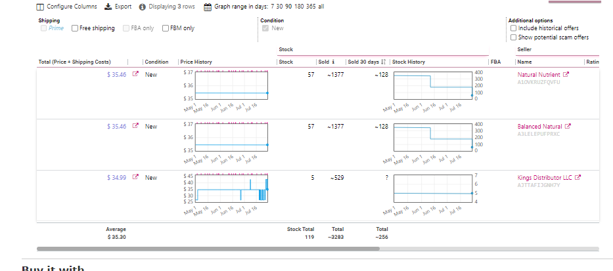Click the Balanced Natural stock history graph

433,137
